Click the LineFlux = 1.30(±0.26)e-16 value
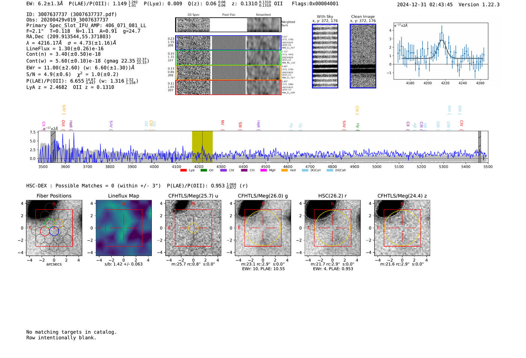 pos(65,48)
